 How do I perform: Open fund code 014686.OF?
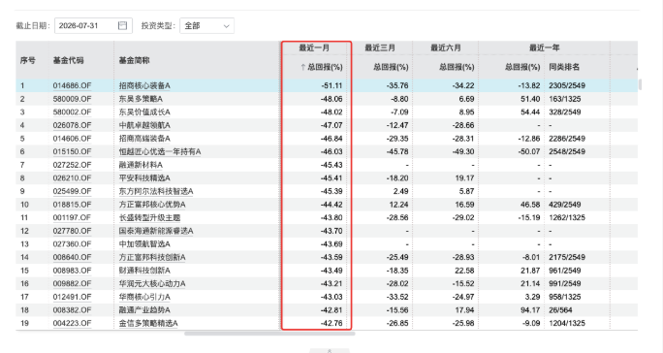click(72, 85)
